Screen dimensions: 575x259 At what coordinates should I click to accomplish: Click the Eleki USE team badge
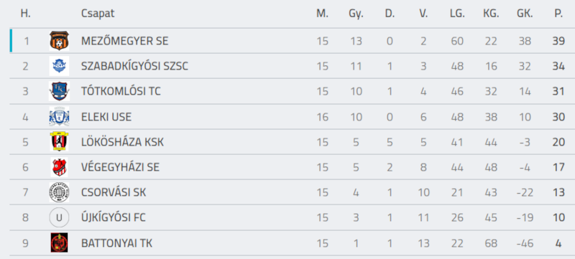click(x=59, y=117)
